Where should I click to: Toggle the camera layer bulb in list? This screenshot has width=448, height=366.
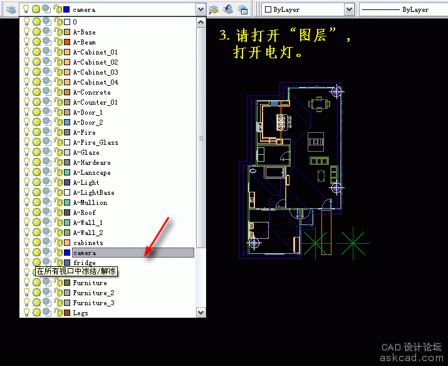pos(26,253)
